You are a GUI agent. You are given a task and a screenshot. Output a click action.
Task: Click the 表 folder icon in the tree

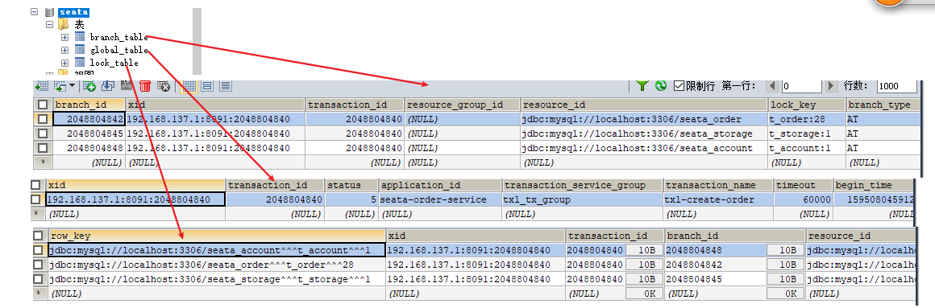(64, 24)
